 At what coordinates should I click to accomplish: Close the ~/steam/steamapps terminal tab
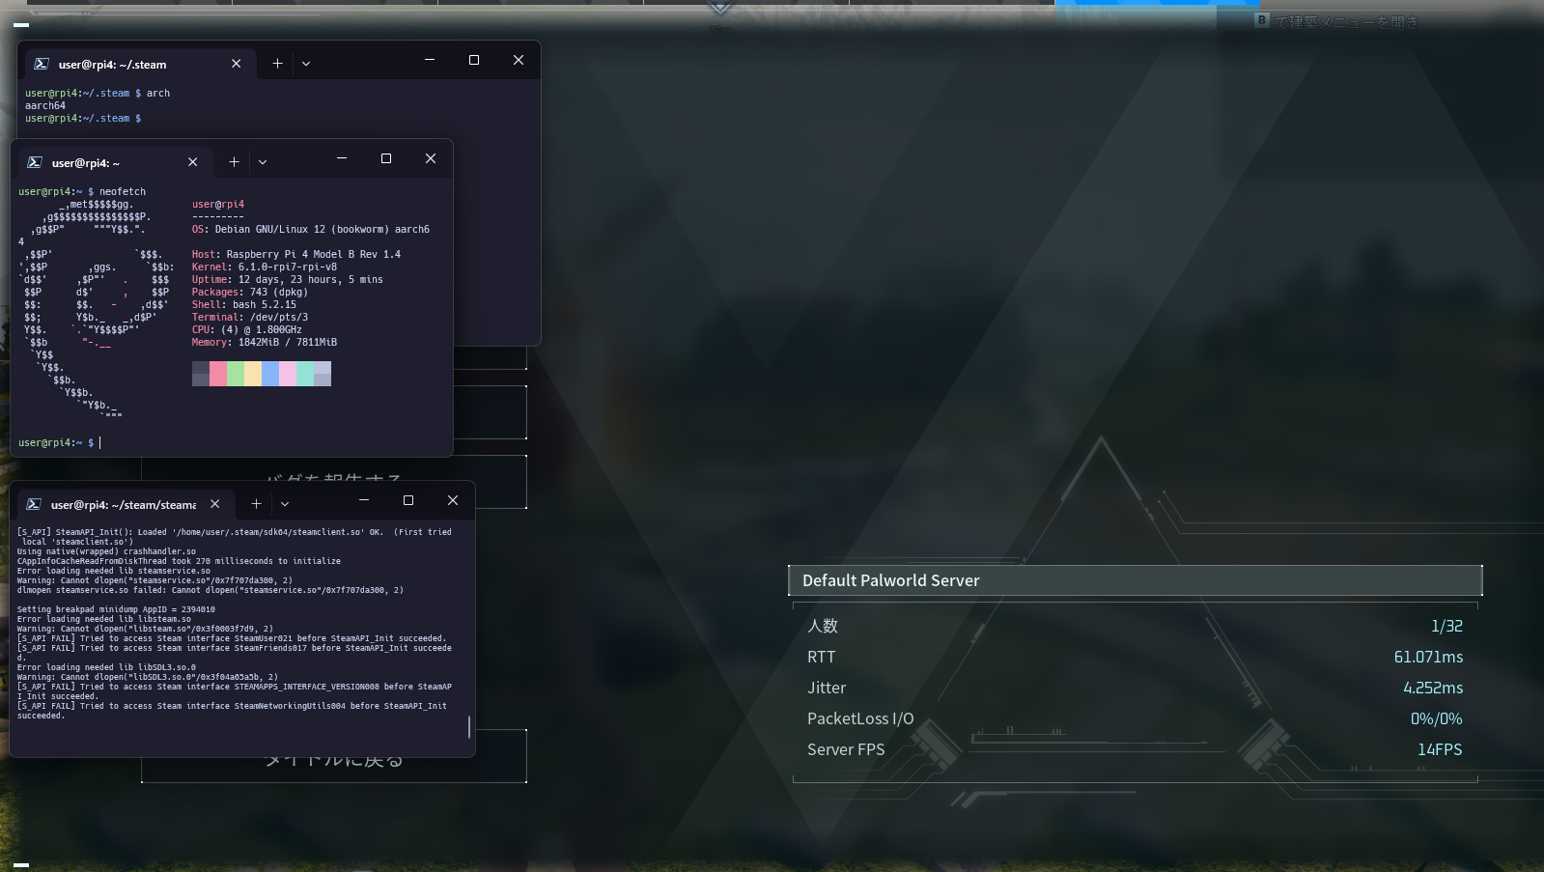(x=215, y=504)
